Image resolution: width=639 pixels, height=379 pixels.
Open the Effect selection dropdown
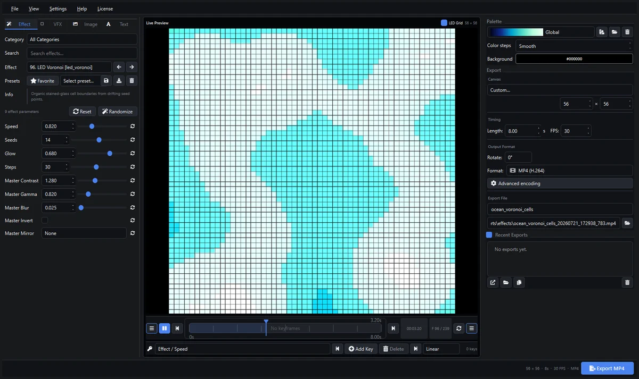69,67
